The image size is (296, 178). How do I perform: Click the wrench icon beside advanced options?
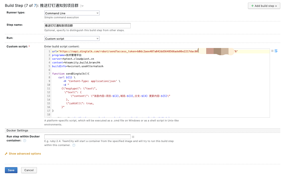click(6, 154)
